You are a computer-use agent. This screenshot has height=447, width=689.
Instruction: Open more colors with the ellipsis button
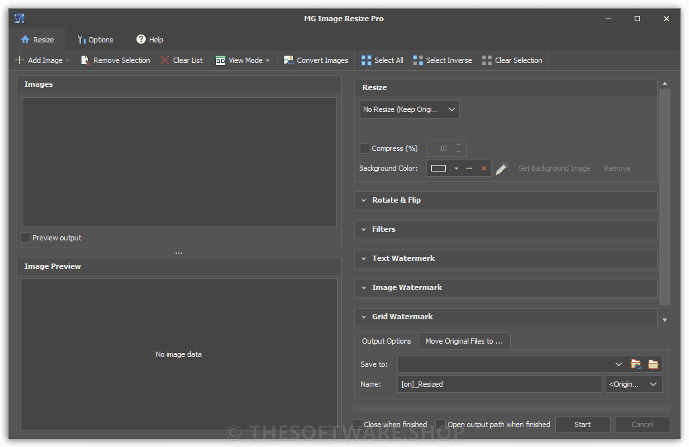click(469, 168)
